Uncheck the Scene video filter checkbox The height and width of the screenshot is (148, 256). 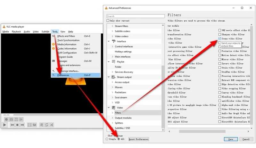tap(220, 39)
